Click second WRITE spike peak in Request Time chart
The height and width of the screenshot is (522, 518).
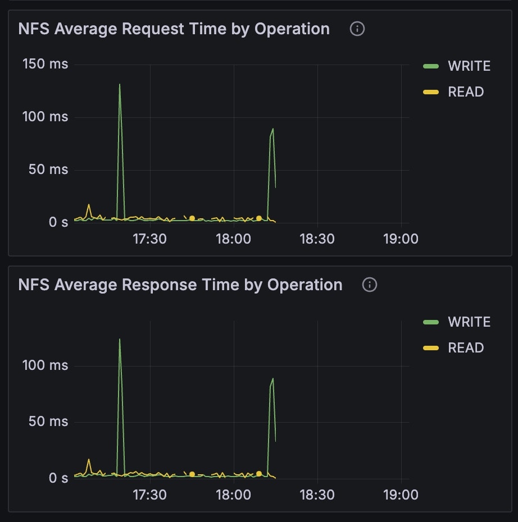tap(273, 129)
